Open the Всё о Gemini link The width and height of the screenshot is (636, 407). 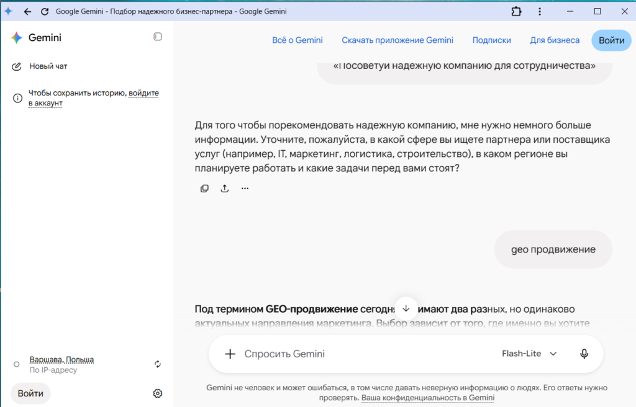coord(298,40)
